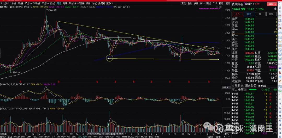Click the left arrow icon in right sidebar
282x138 pixels.
pos(280,4)
